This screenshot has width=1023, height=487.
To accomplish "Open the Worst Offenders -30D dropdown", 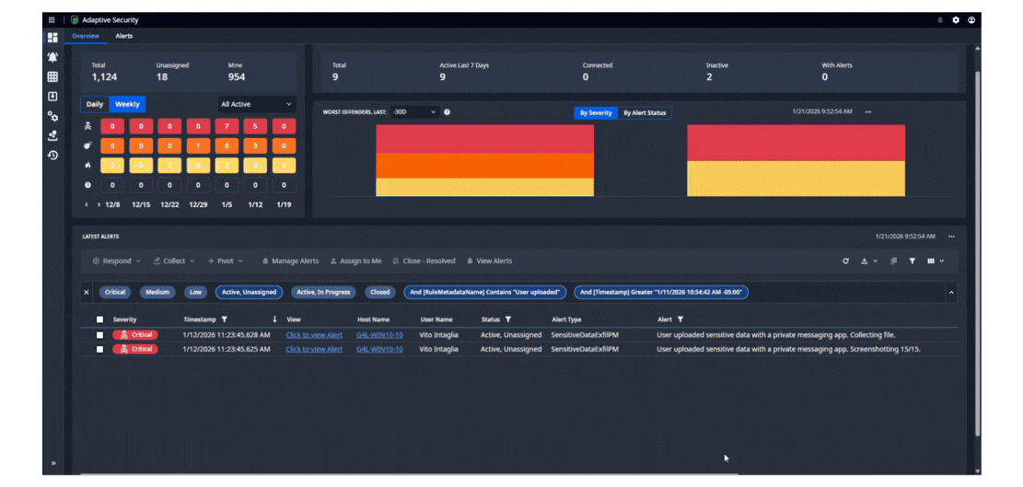I will click(x=414, y=112).
